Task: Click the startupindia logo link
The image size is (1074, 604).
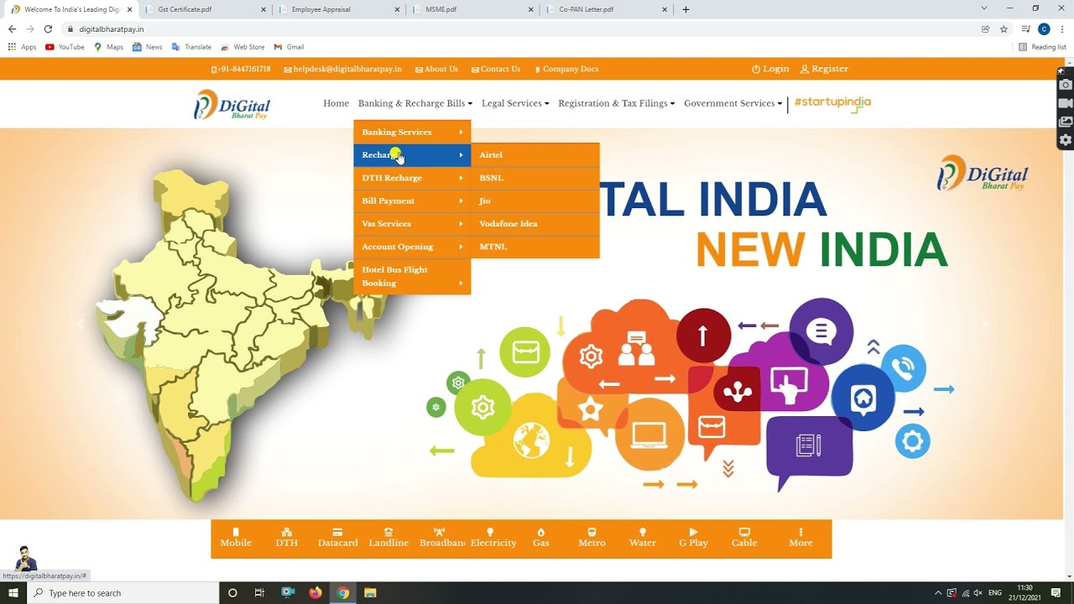Action: (x=832, y=102)
